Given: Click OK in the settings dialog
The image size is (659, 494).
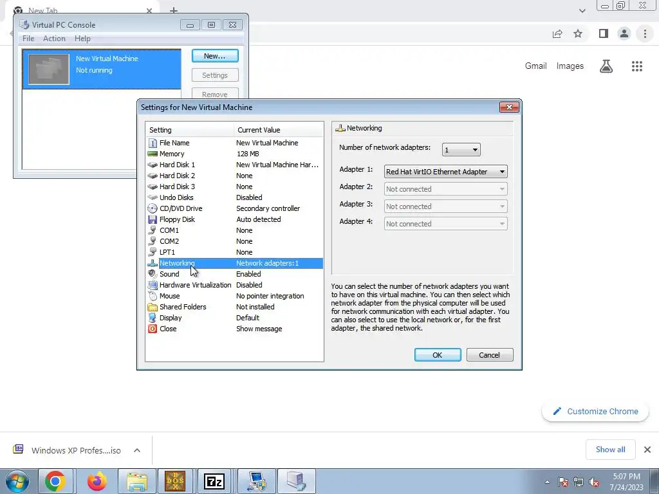Looking at the screenshot, I should coord(438,355).
